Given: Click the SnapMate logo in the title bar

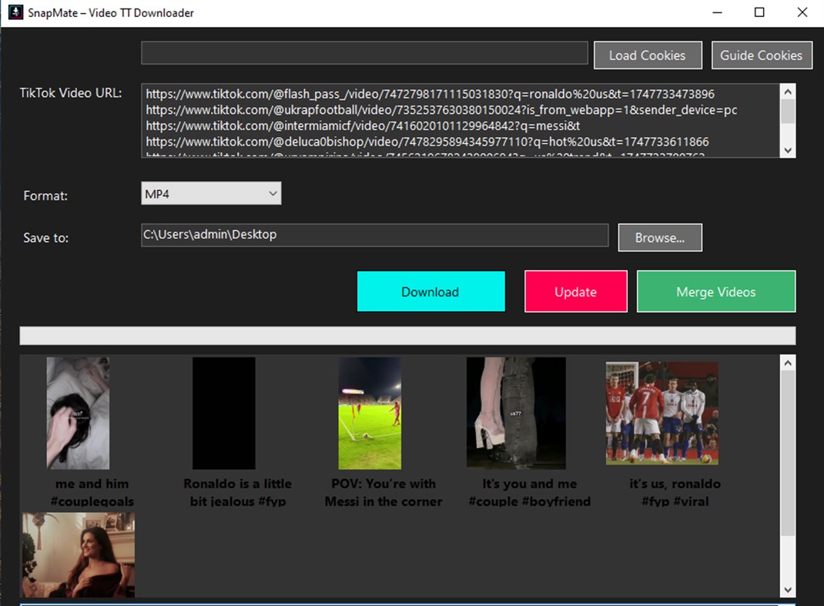Looking at the screenshot, I should point(14,12).
